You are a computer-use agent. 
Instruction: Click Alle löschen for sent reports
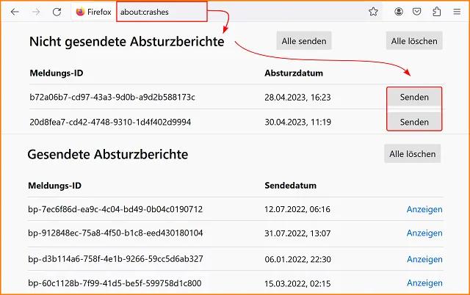(x=413, y=153)
